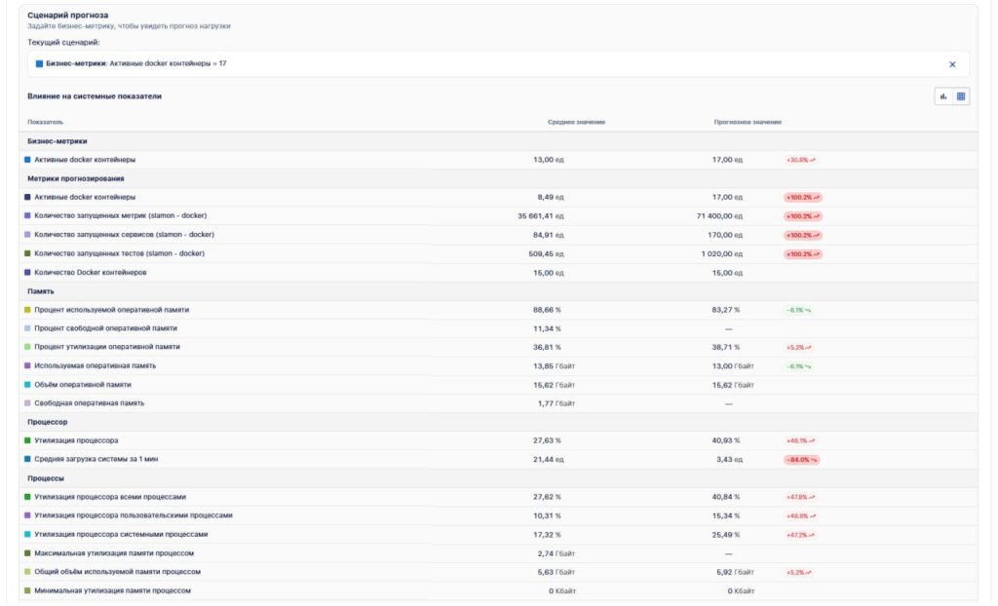Click the Средняя загрузка системы за 1 мин label

click(x=96, y=459)
